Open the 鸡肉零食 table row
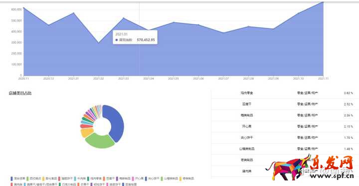Image resolution: width=359 pixels, height=186 pixels. (285, 93)
